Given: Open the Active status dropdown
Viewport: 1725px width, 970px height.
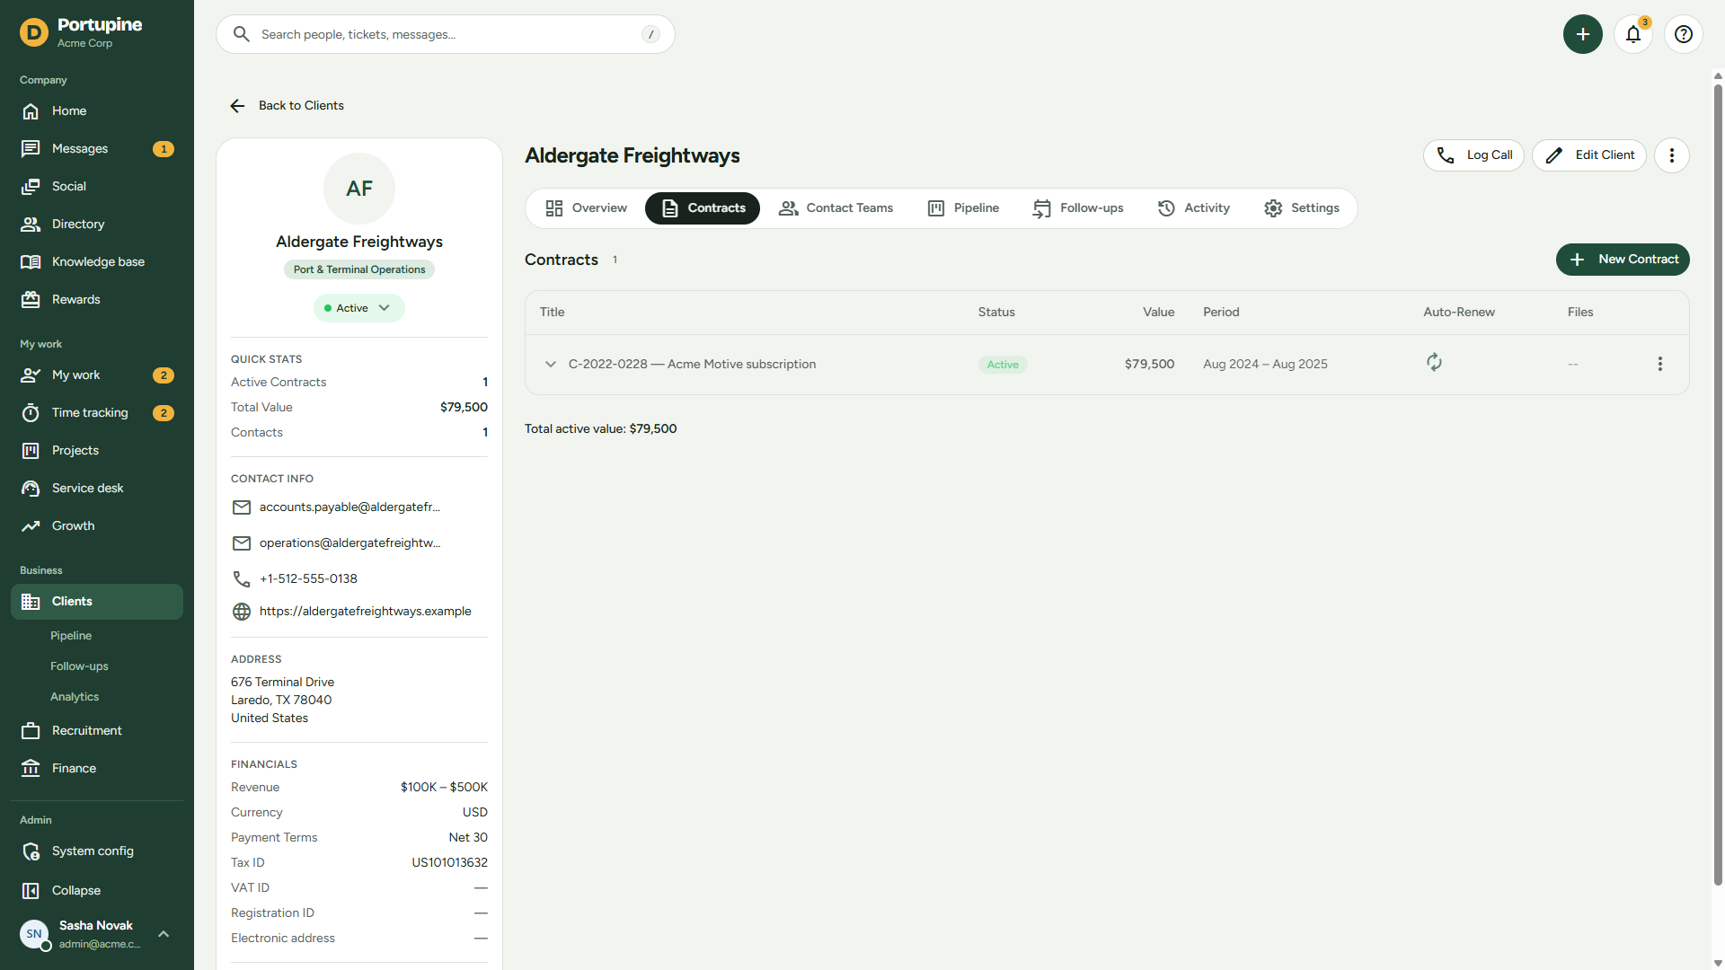Looking at the screenshot, I should [359, 308].
